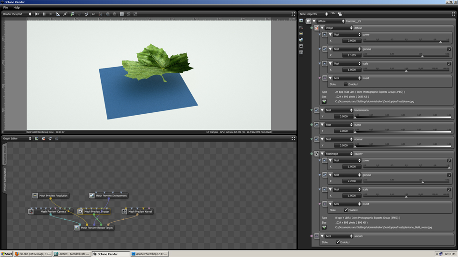The image size is (458, 257).
Task: Select the Mesh Preview Imager node
Action: tap(94, 211)
